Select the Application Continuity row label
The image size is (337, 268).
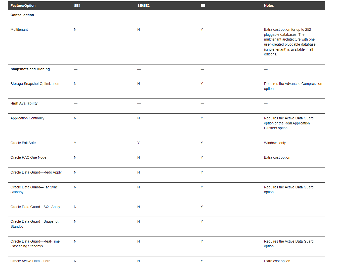pyautogui.click(x=27, y=118)
